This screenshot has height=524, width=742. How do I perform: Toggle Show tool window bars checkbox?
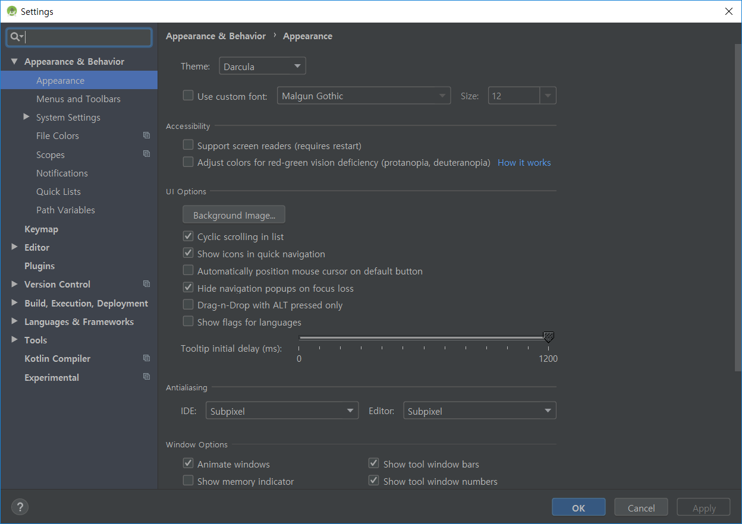pos(373,463)
